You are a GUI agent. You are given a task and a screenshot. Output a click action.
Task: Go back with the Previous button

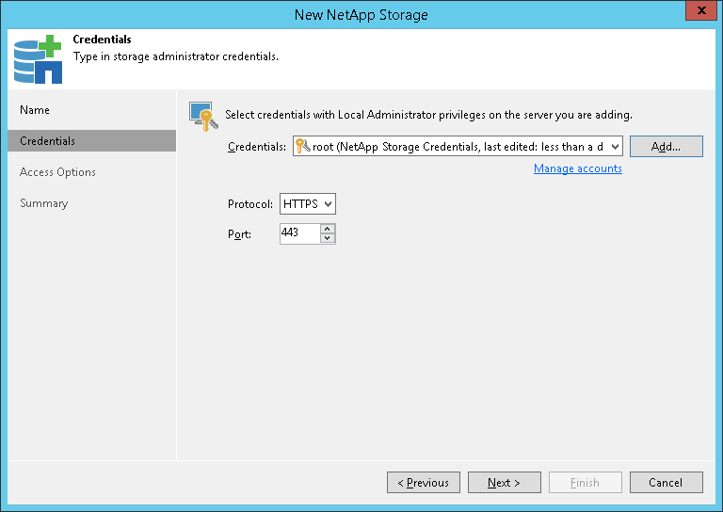click(x=424, y=483)
